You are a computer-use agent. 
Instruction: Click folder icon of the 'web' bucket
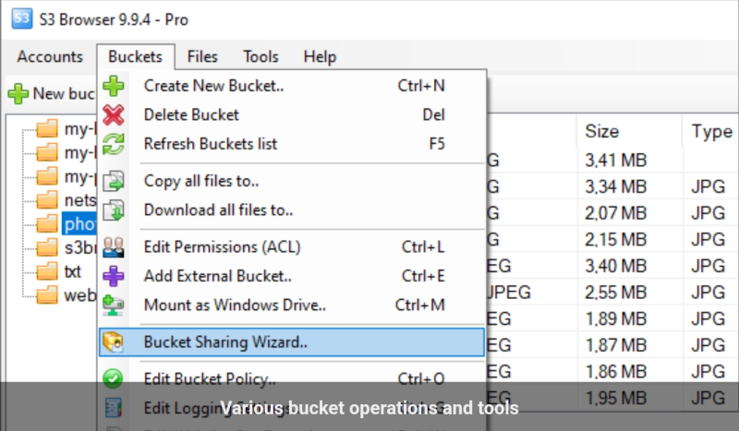coord(47,295)
